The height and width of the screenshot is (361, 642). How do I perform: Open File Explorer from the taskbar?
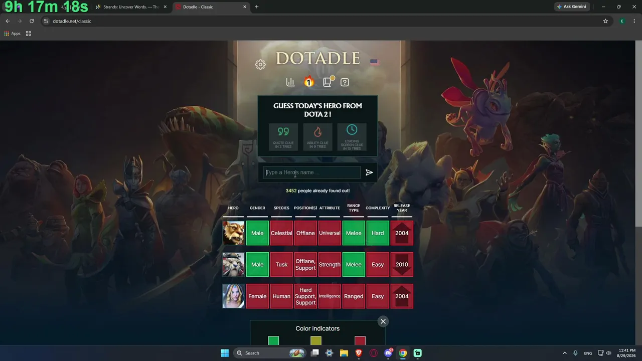click(344, 353)
